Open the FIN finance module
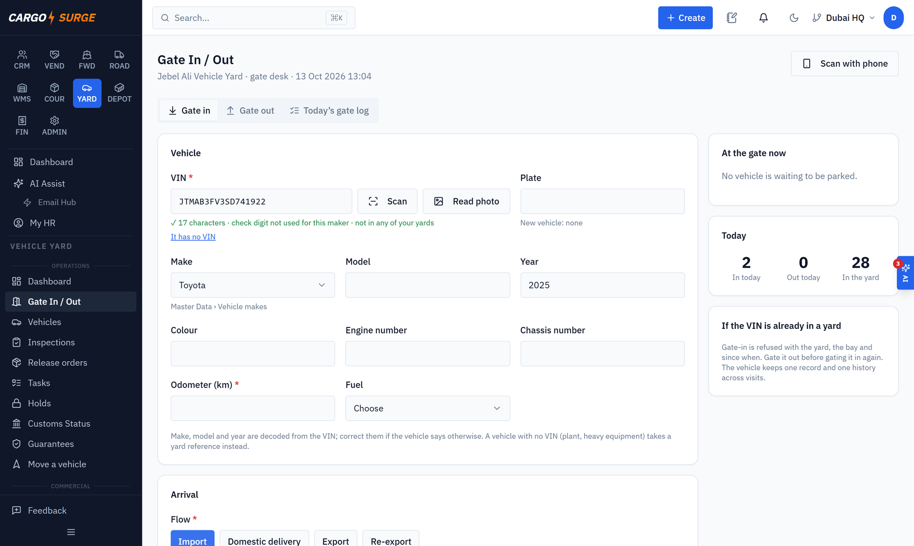 pyautogui.click(x=22, y=126)
